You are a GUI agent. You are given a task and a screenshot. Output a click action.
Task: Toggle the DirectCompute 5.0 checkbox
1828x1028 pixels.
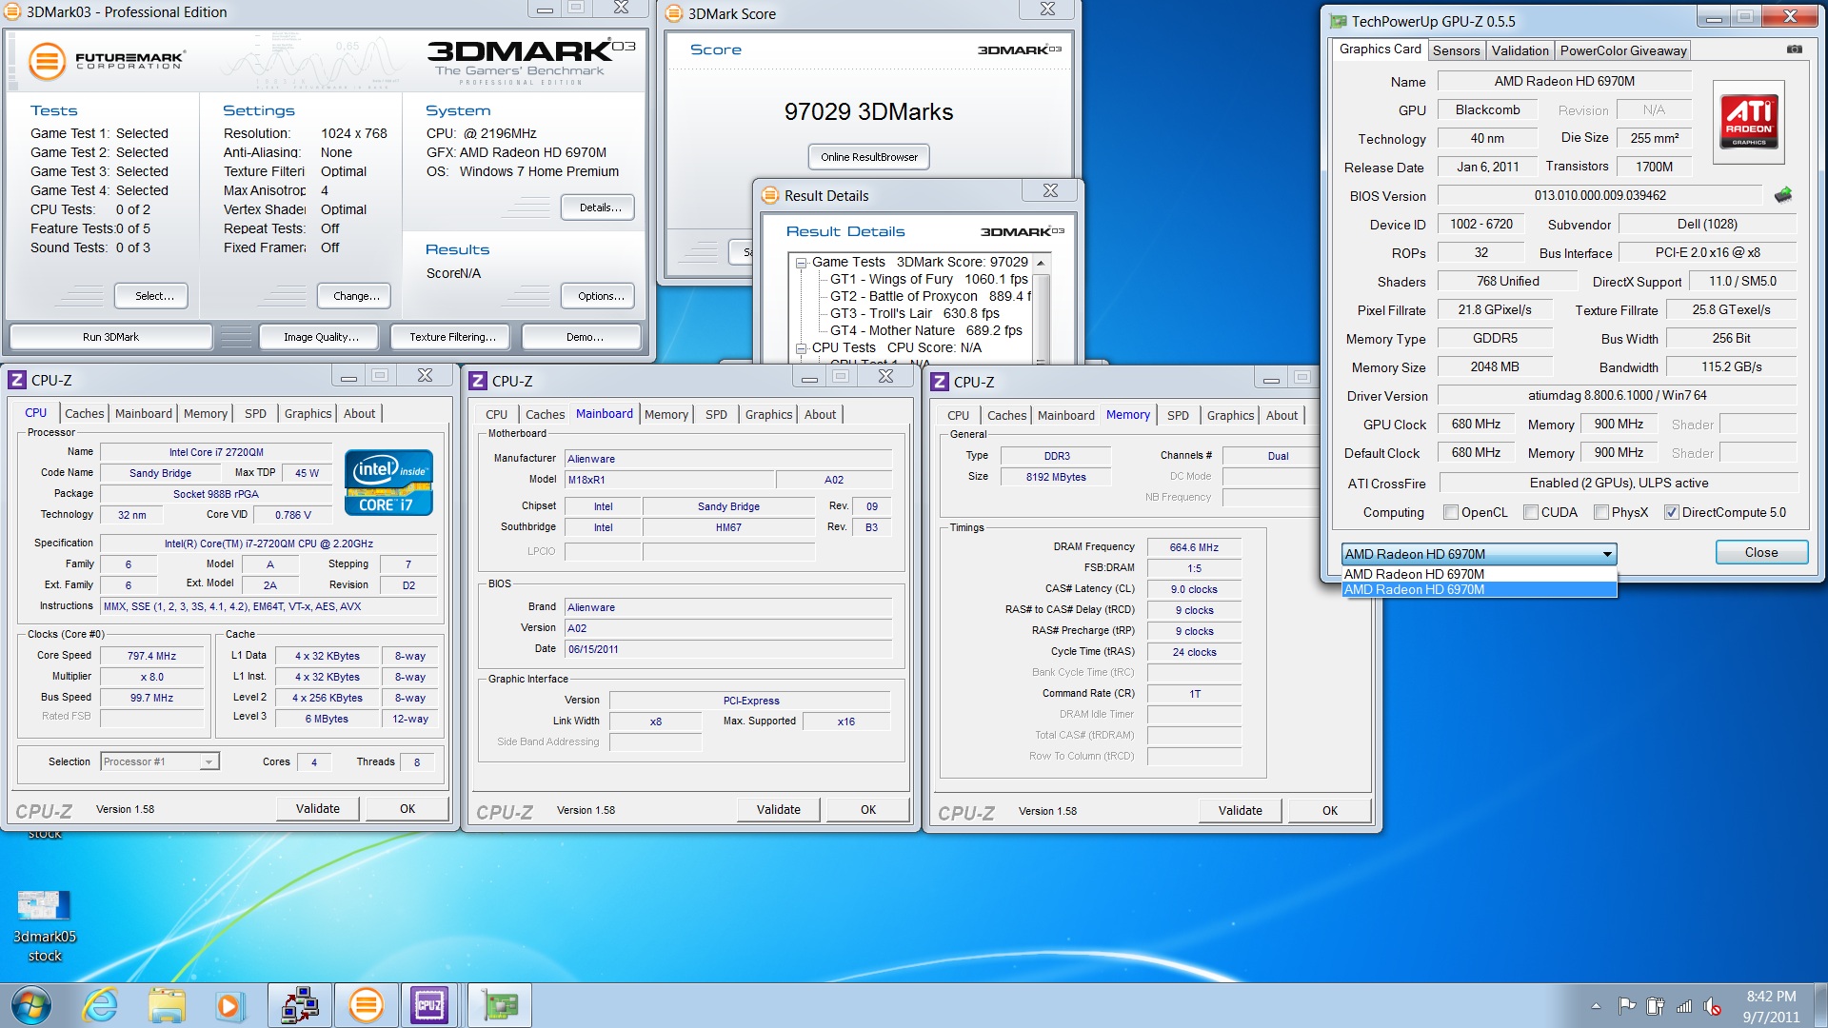click(1671, 512)
